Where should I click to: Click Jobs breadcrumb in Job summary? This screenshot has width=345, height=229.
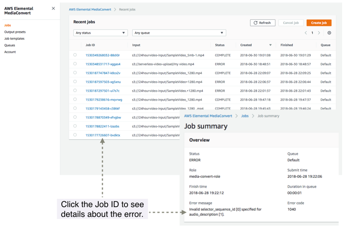coord(245,116)
